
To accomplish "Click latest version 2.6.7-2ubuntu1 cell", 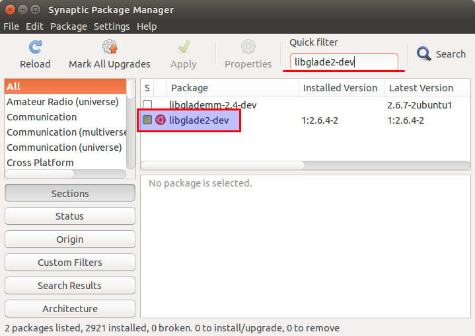I will pos(420,105).
